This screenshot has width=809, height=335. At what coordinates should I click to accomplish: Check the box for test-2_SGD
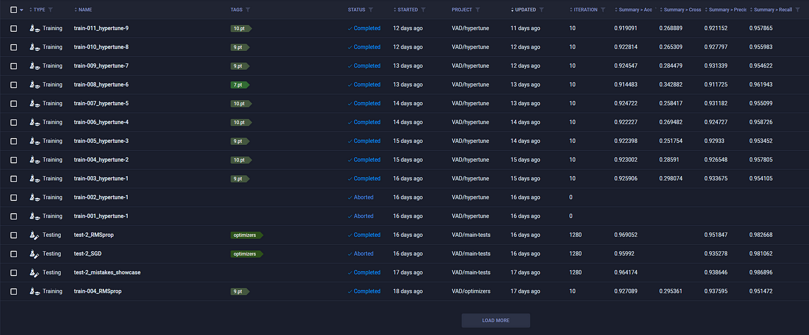tap(14, 254)
